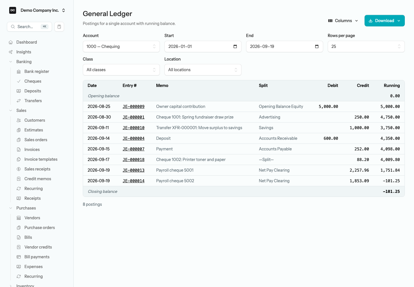Open the Account dropdown showing 1000 — Chequing

pyautogui.click(x=121, y=46)
